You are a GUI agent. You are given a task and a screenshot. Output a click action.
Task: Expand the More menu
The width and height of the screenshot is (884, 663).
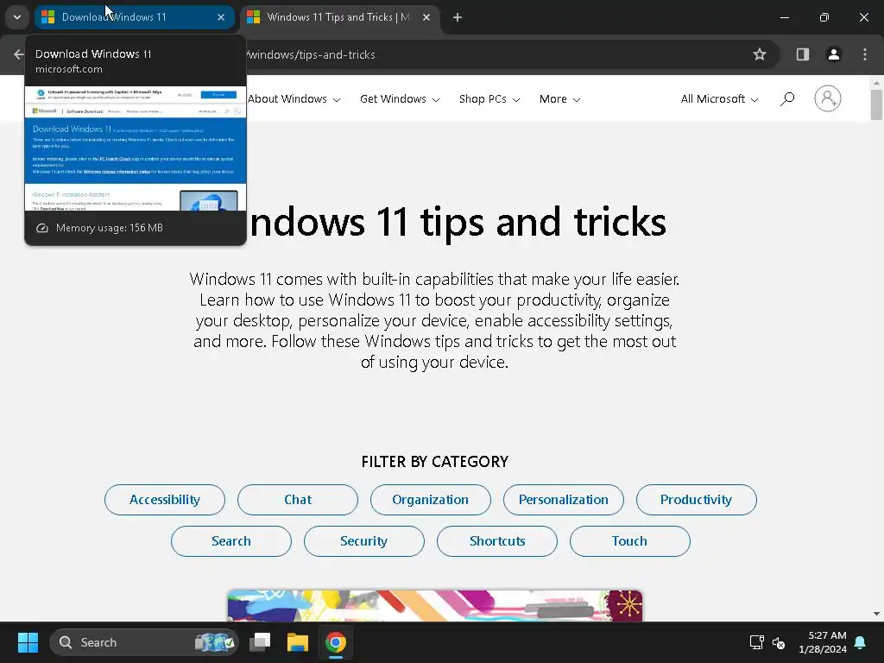(x=559, y=99)
